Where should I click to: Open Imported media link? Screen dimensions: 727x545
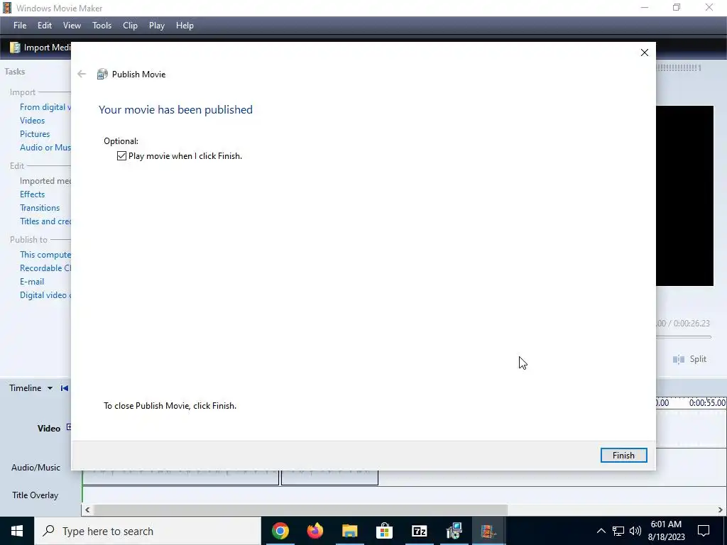click(45, 181)
